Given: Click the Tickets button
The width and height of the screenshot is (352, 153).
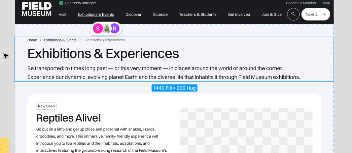Looking at the screenshot, I should 315,14.
